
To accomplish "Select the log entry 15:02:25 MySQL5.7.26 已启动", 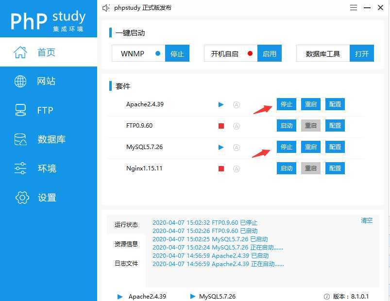I will pyautogui.click(x=210, y=239).
